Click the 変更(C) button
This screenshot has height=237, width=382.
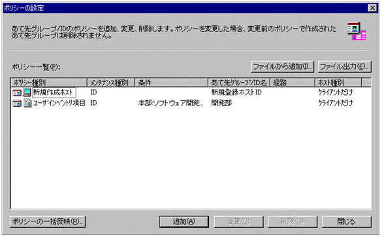pos(238,221)
